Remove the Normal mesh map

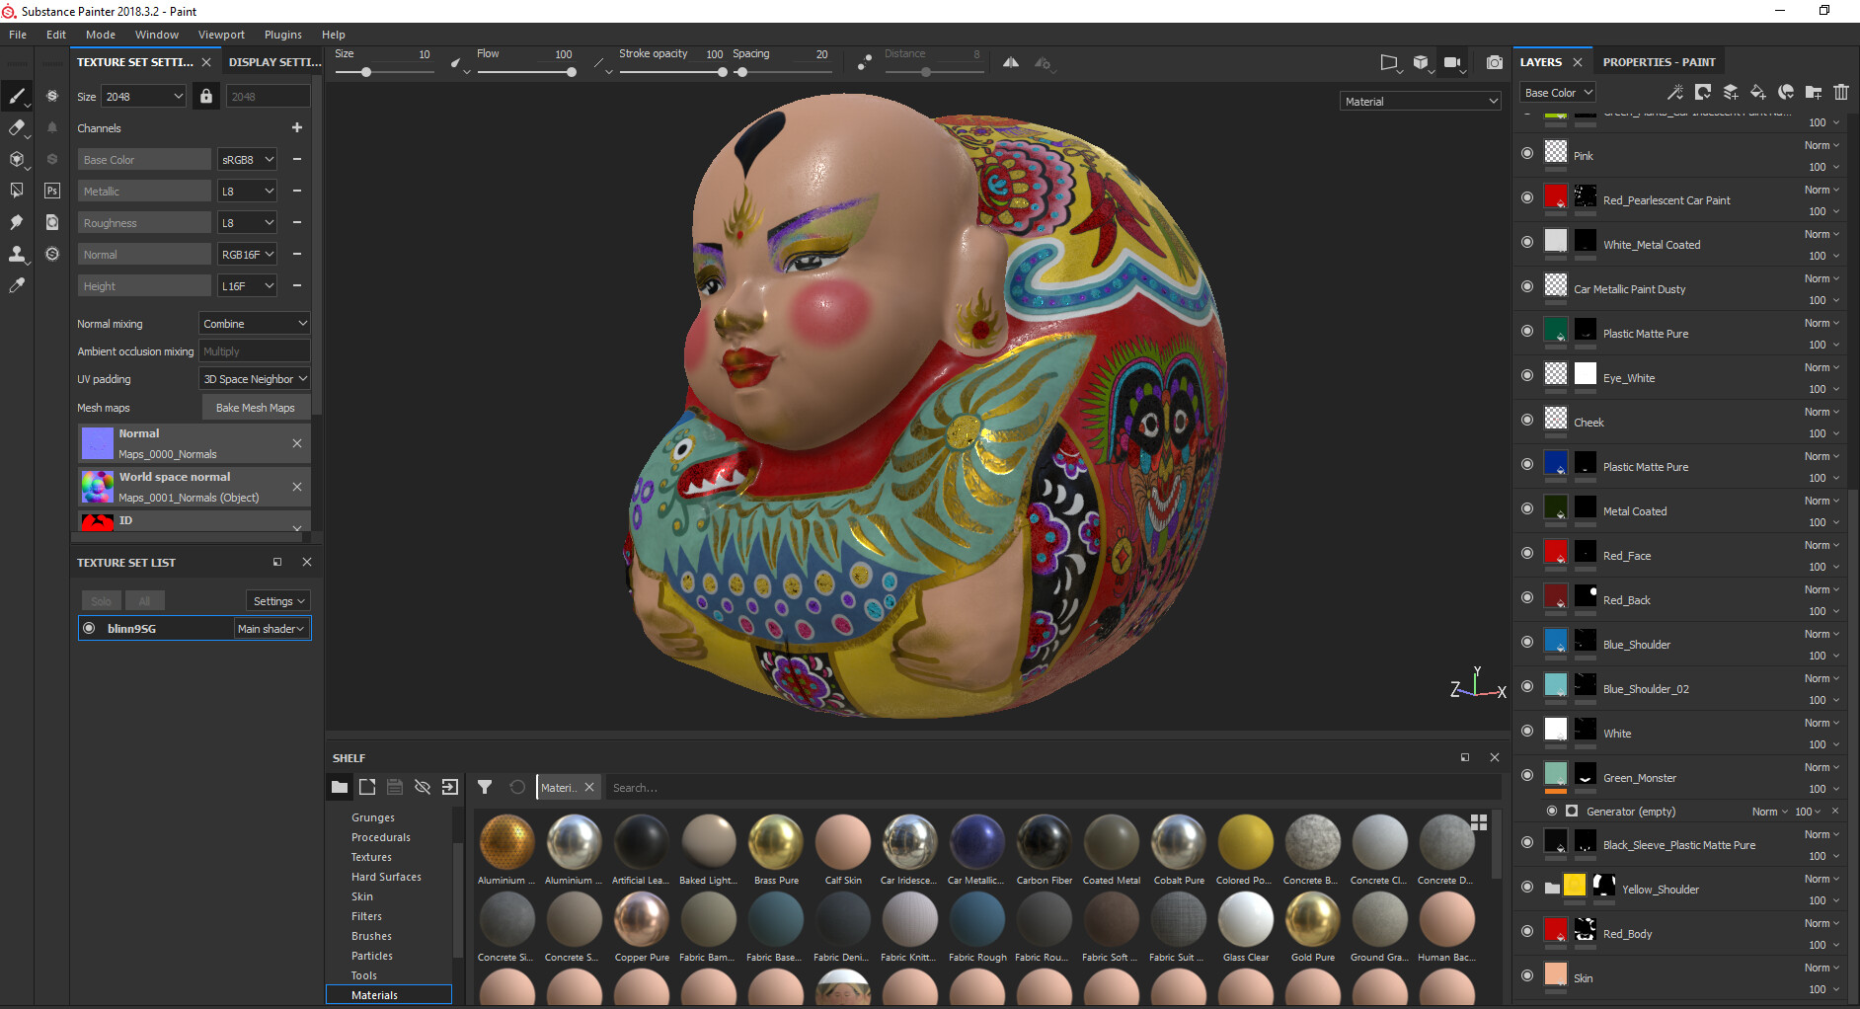coord(297,443)
